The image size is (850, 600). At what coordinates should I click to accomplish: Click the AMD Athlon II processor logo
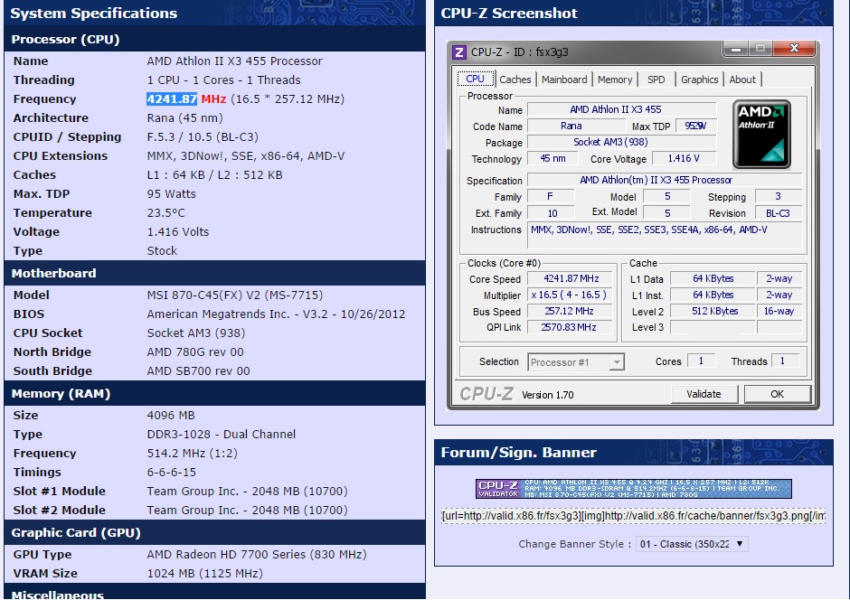pos(761,135)
